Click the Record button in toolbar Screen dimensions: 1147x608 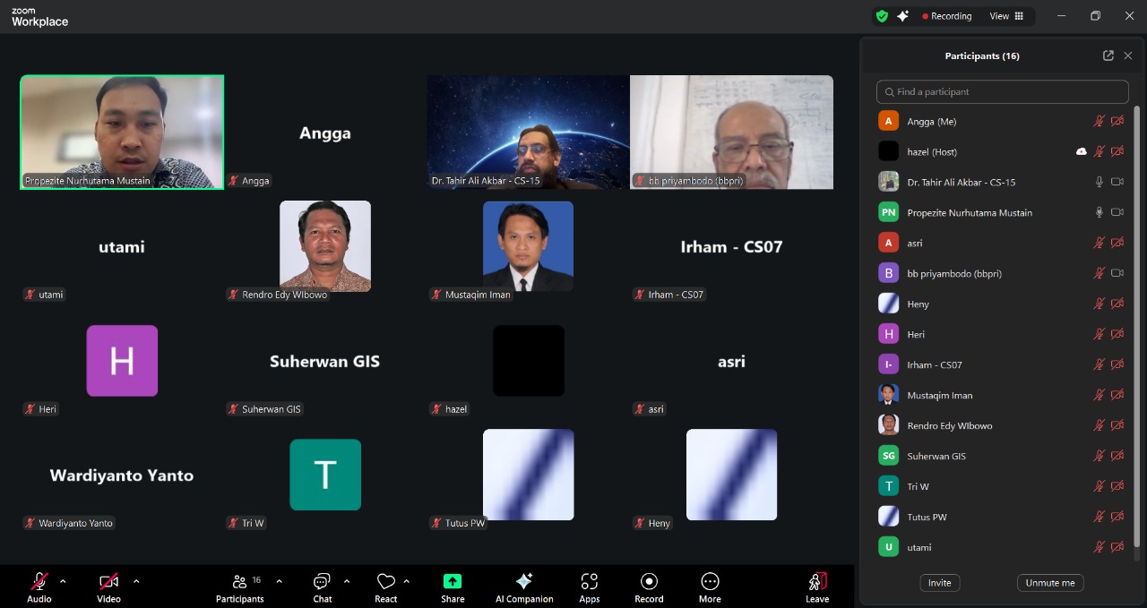coord(649,582)
